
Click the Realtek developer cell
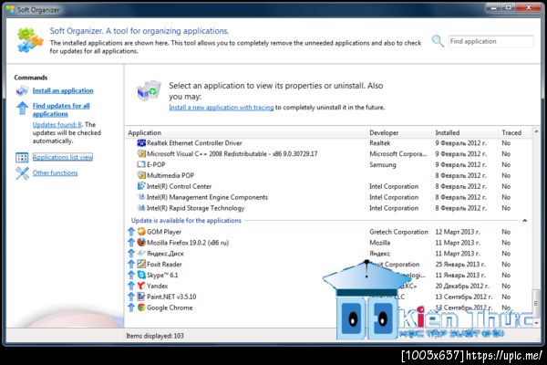379,143
